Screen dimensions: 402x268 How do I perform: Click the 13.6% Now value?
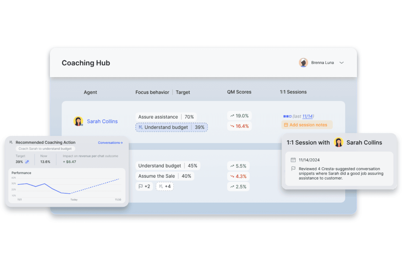[45, 162]
